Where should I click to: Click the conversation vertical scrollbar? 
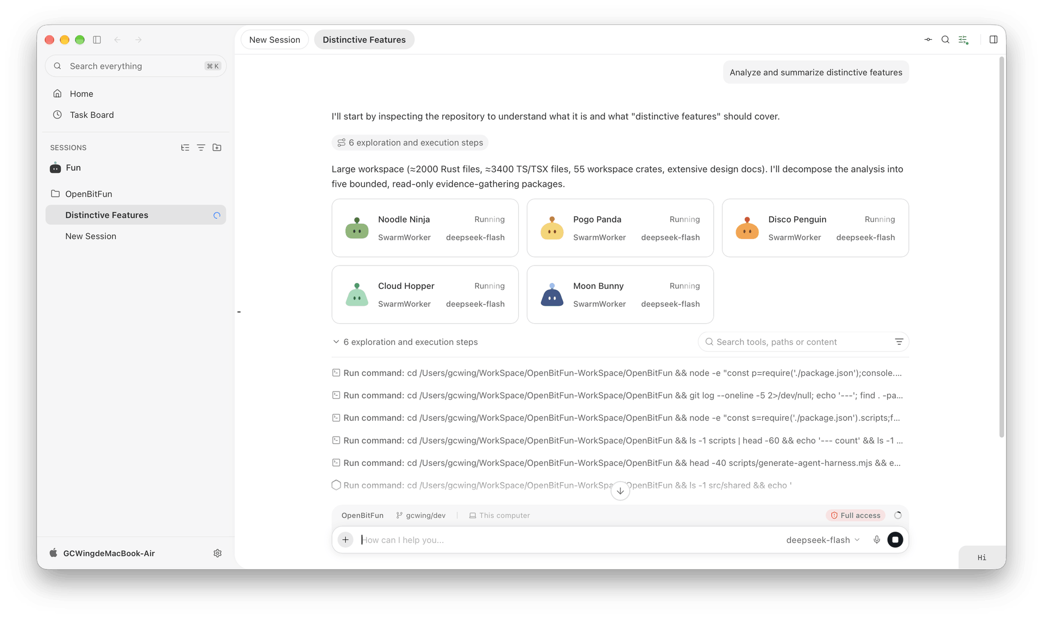[x=1002, y=247]
